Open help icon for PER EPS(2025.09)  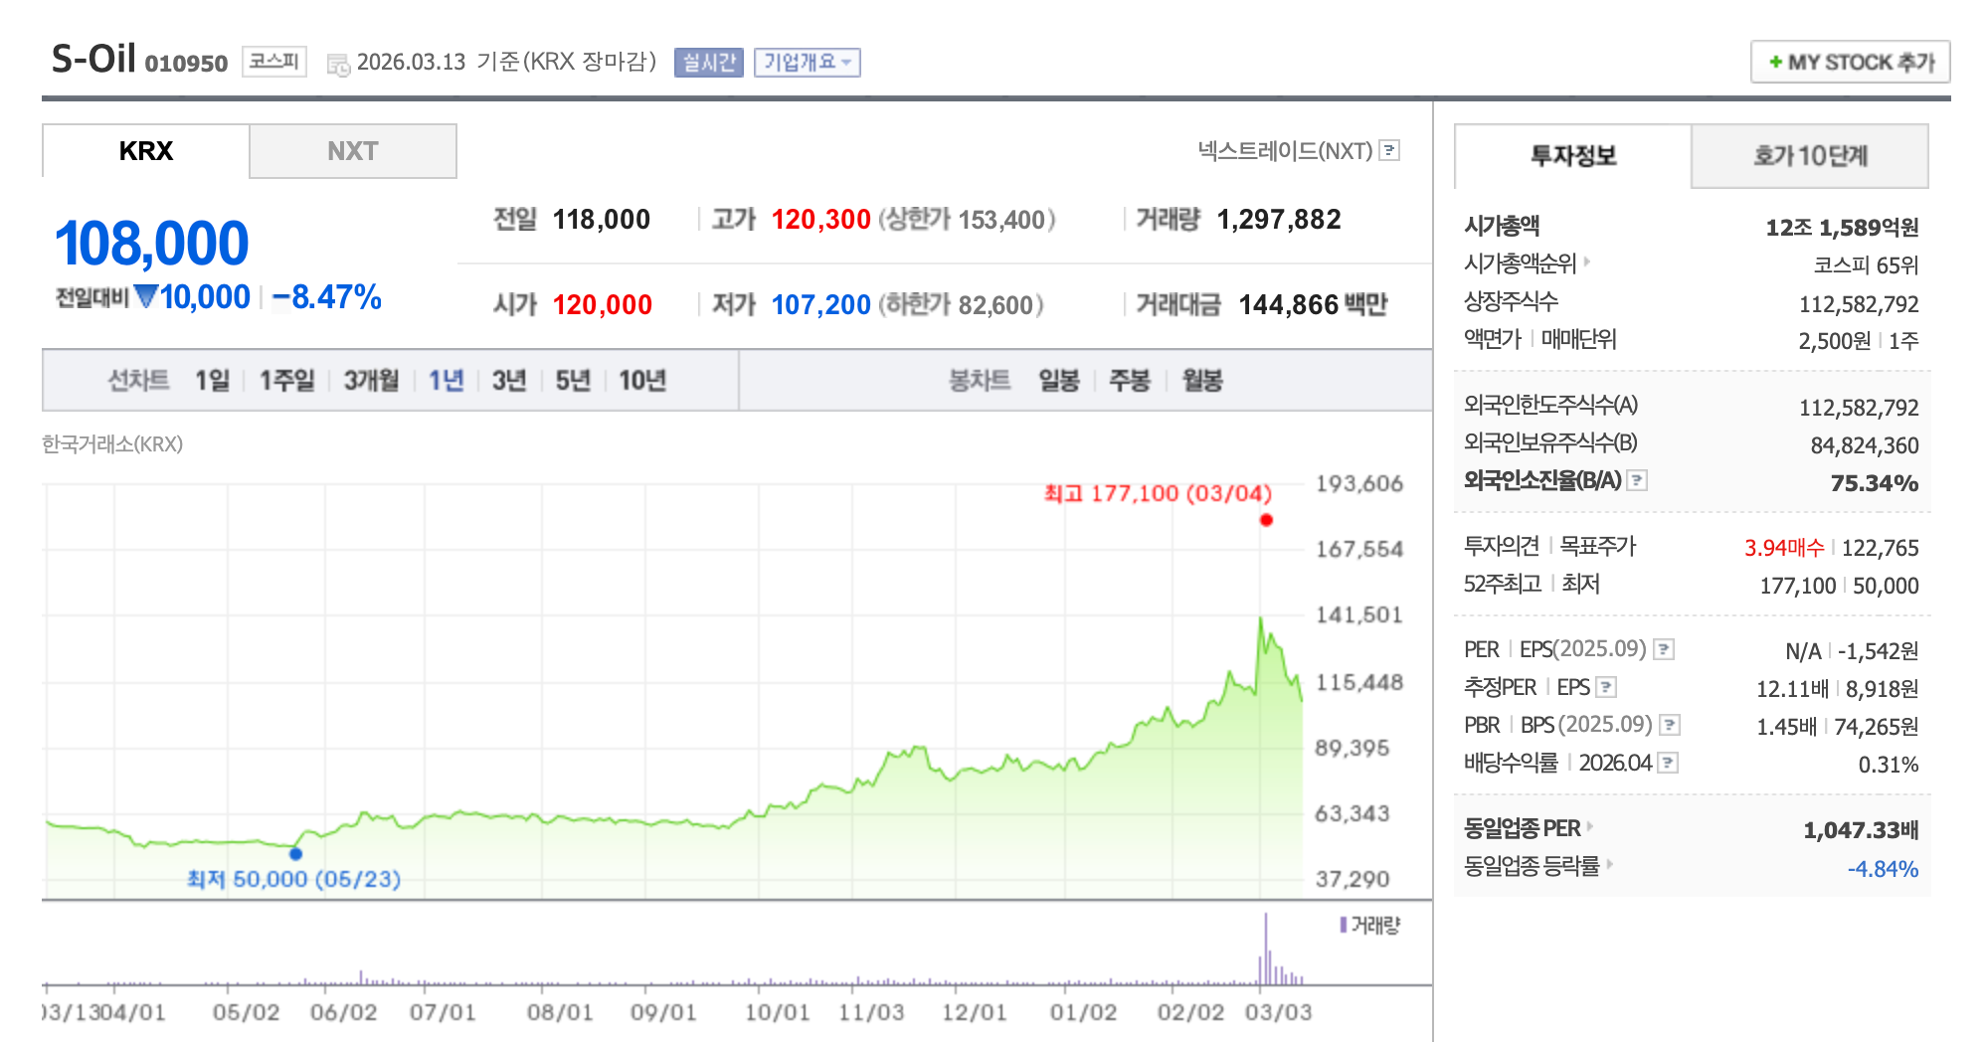(x=1664, y=649)
